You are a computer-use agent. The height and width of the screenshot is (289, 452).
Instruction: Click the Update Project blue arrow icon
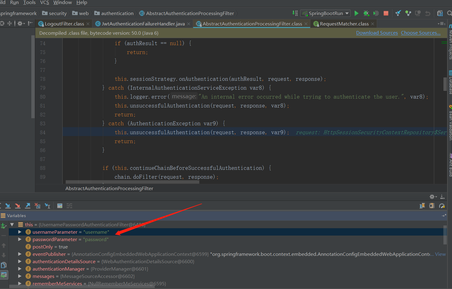pos(398,13)
